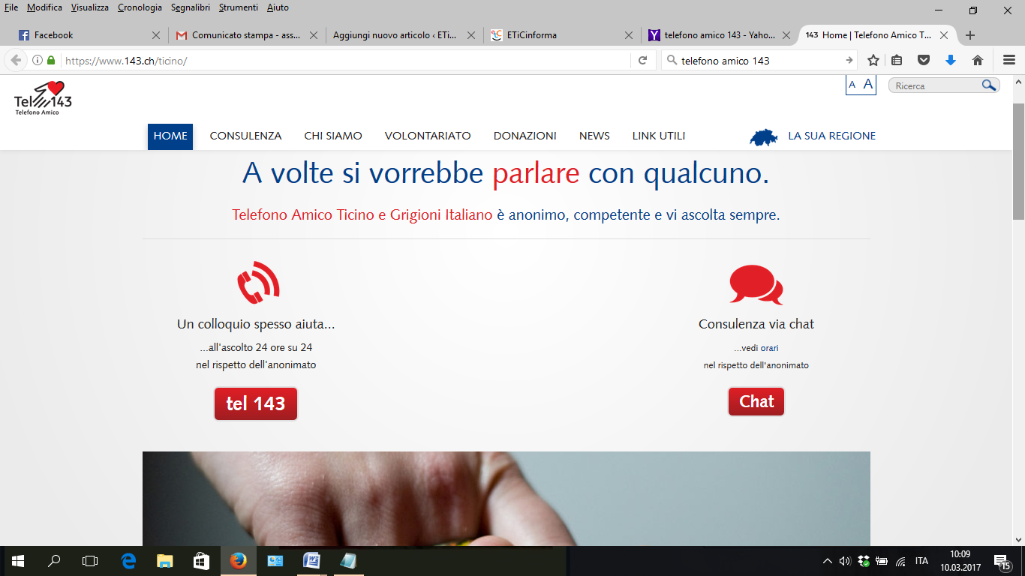
Task: Go to the Firefox home page icon
Action: pos(978,61)
